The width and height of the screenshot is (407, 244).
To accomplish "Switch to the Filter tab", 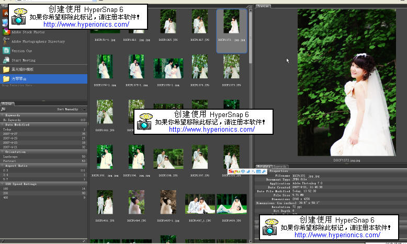I will point(7,104).
